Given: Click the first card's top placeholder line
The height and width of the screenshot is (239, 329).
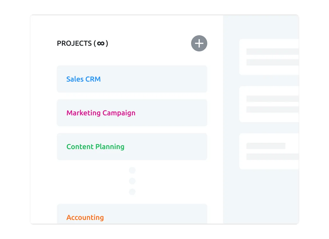Looking at the screenshot, I should pos(272,52).
